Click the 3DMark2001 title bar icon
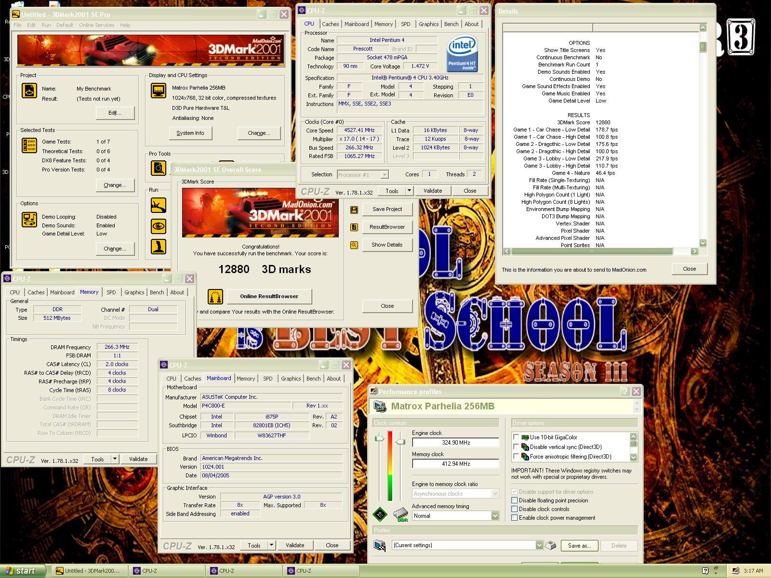Screen dimensions: 771x578 [15, 14]
